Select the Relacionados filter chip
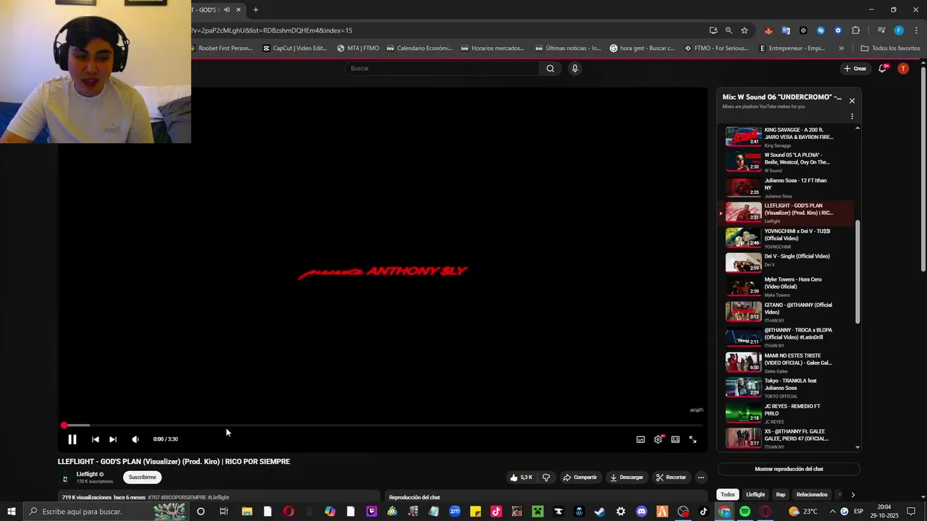Screen dimensions: 927x521 (x=812, y=495)
